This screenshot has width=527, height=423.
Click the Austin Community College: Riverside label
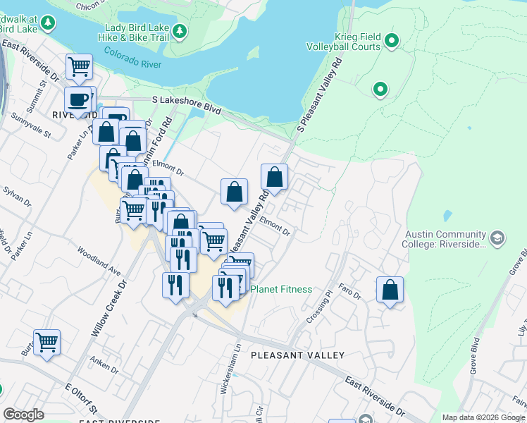444,239
